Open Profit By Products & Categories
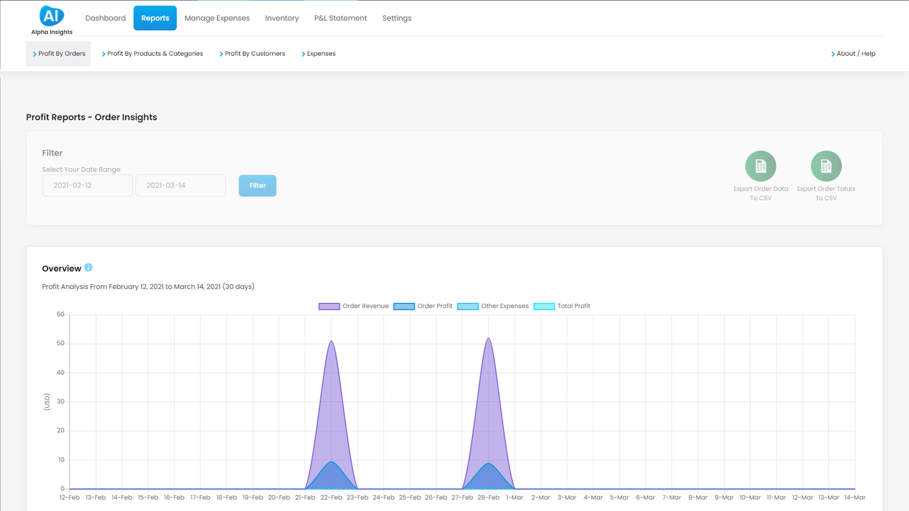This screenshot has height=511, width=909. [152, 53]
